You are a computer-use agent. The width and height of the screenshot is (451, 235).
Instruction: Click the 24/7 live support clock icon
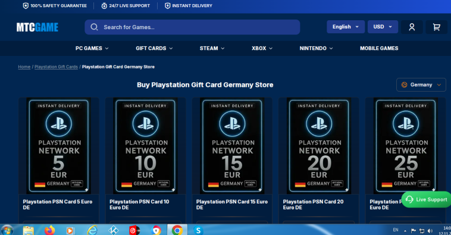(x=104, y=6)
